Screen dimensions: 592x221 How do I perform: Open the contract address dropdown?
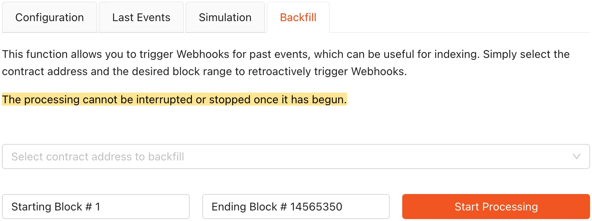point(296,157)
